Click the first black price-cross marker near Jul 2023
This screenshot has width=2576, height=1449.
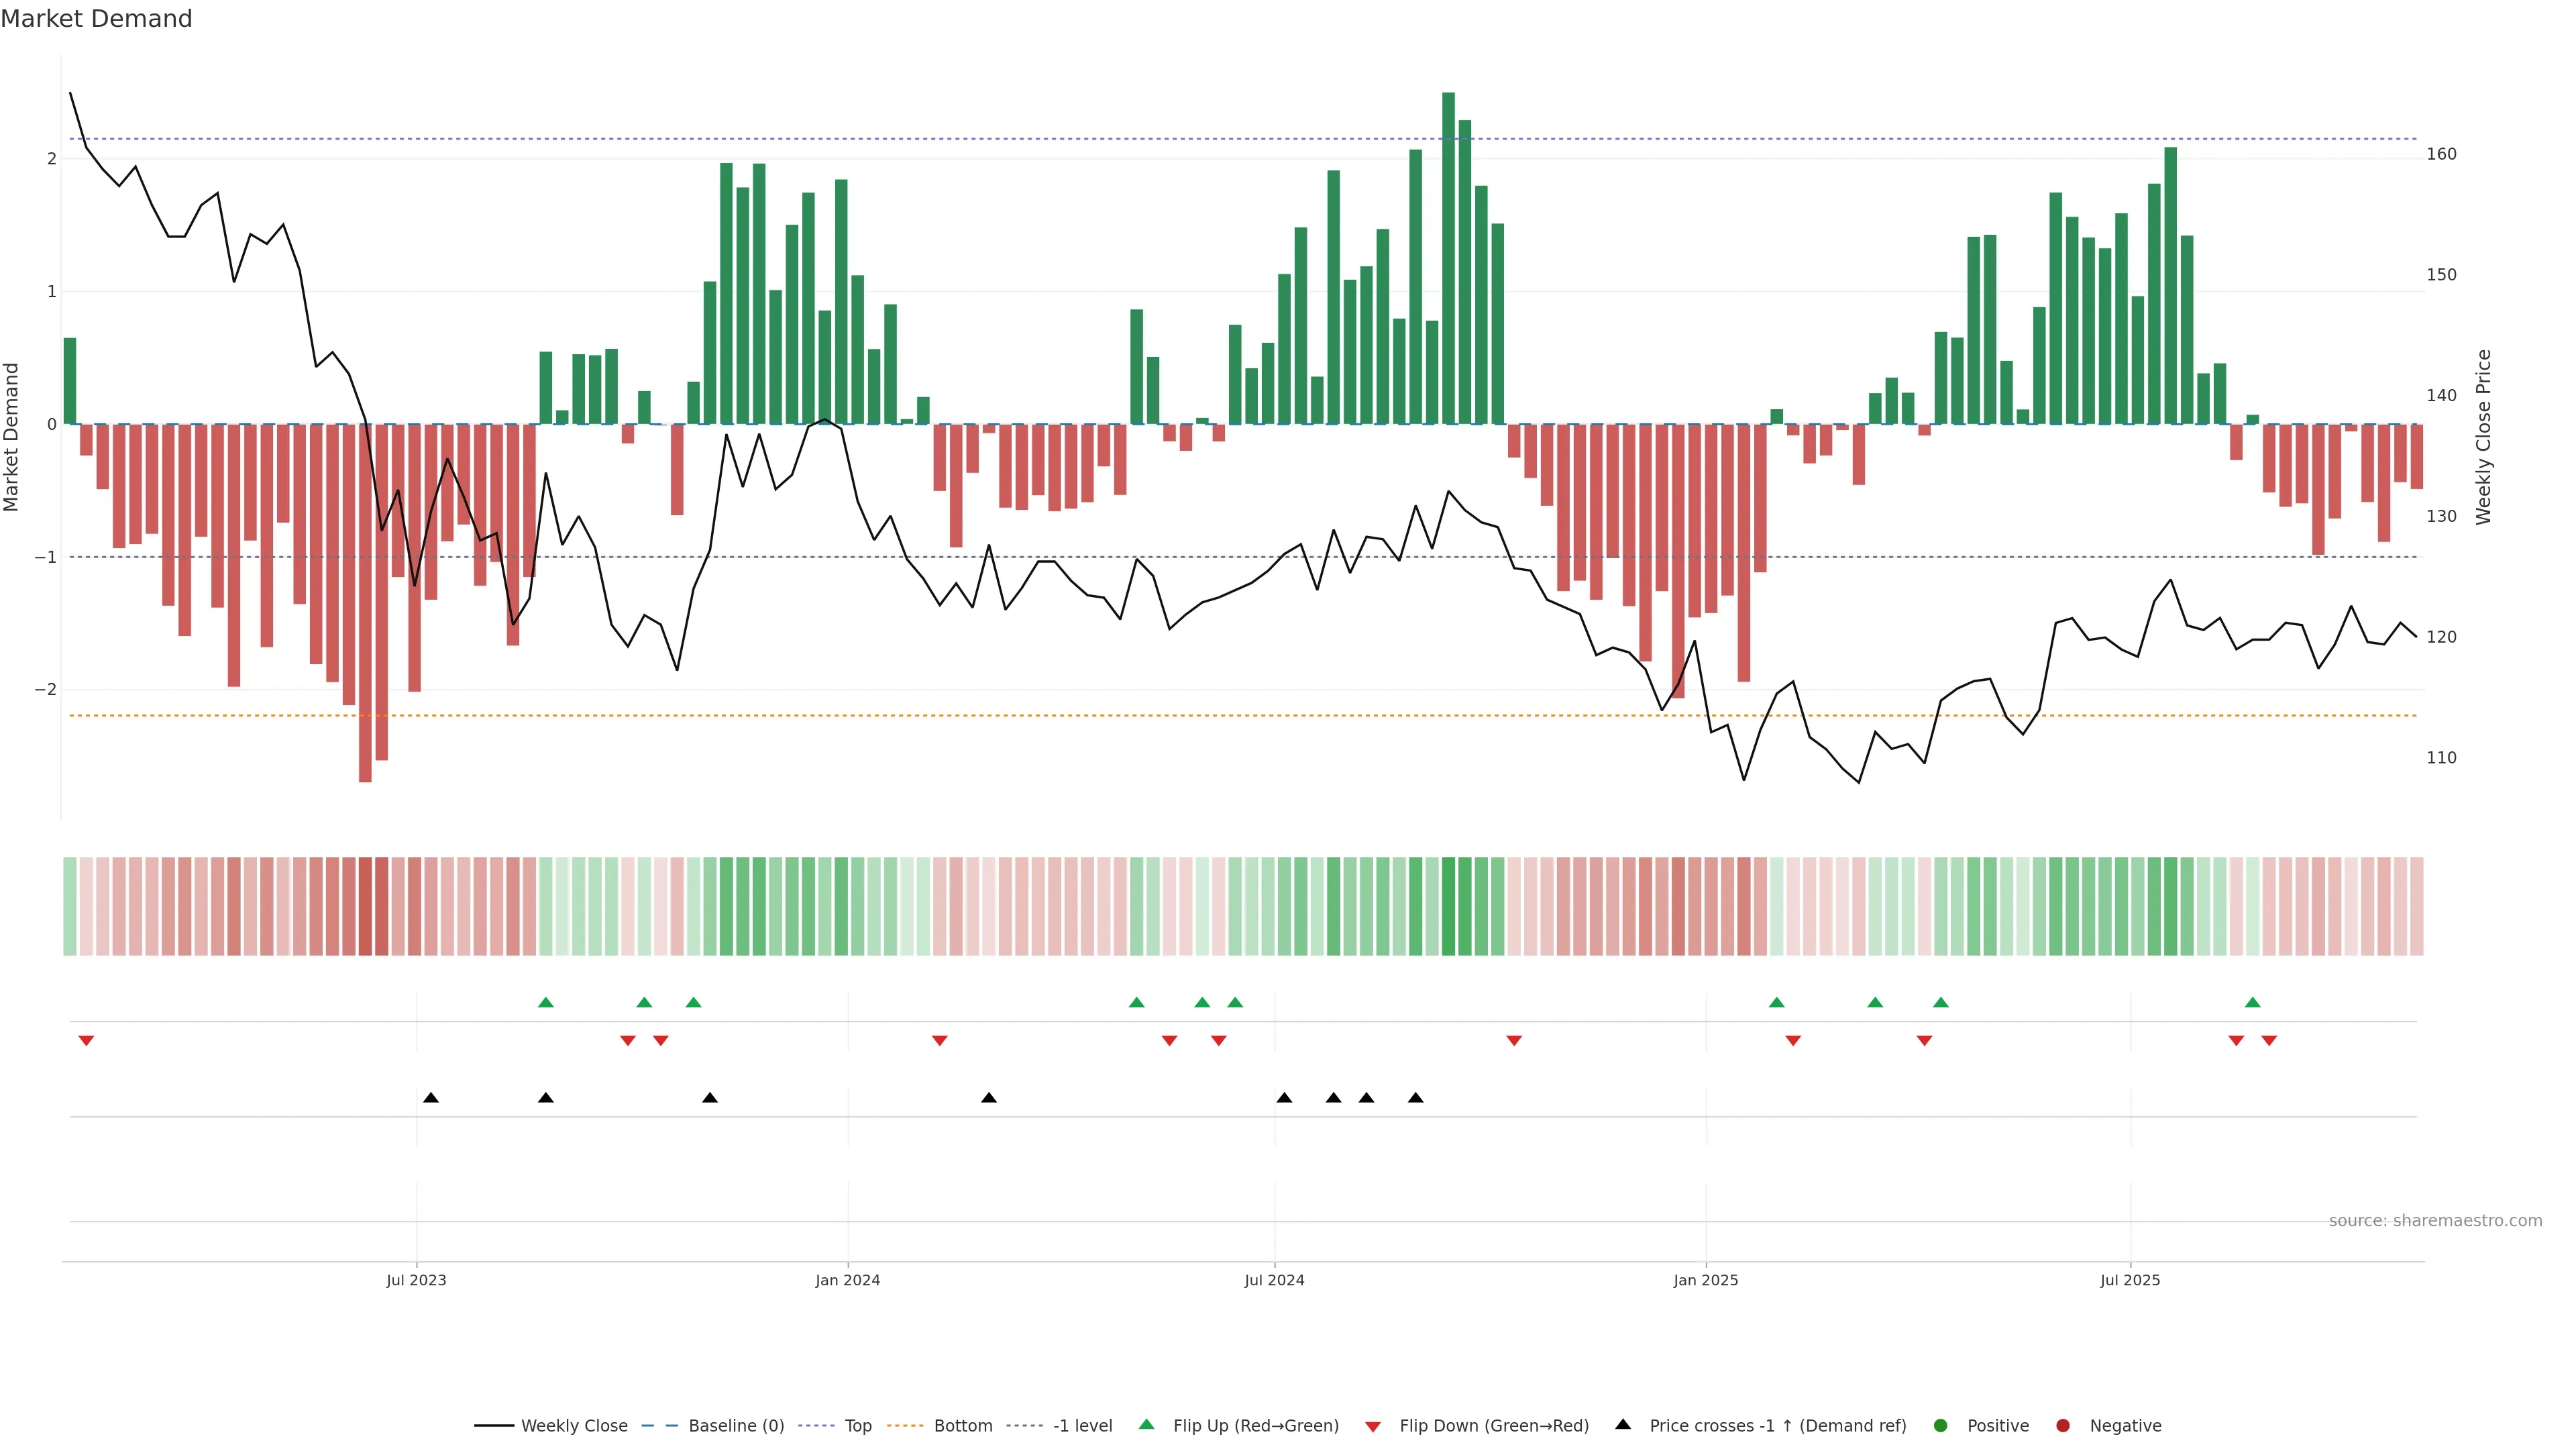pos(431,1098)
